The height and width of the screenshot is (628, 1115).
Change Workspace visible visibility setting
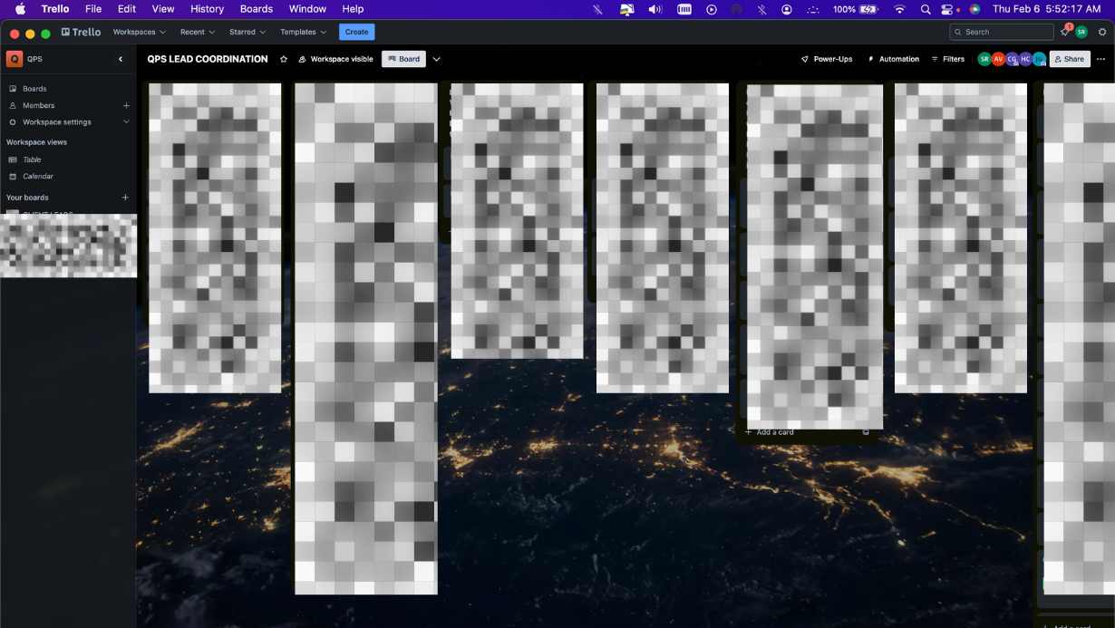tap(335, 59)
